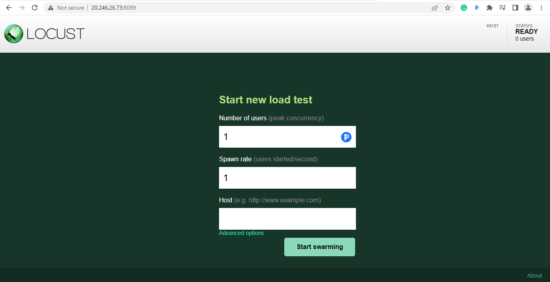
Task: Open the browser side panel icon
Action: 515,7
